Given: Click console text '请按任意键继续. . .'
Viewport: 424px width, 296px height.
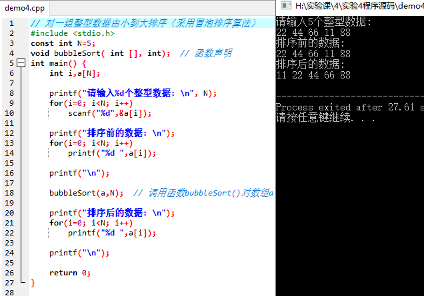Looking at the screenshot, I should (325, 118).
